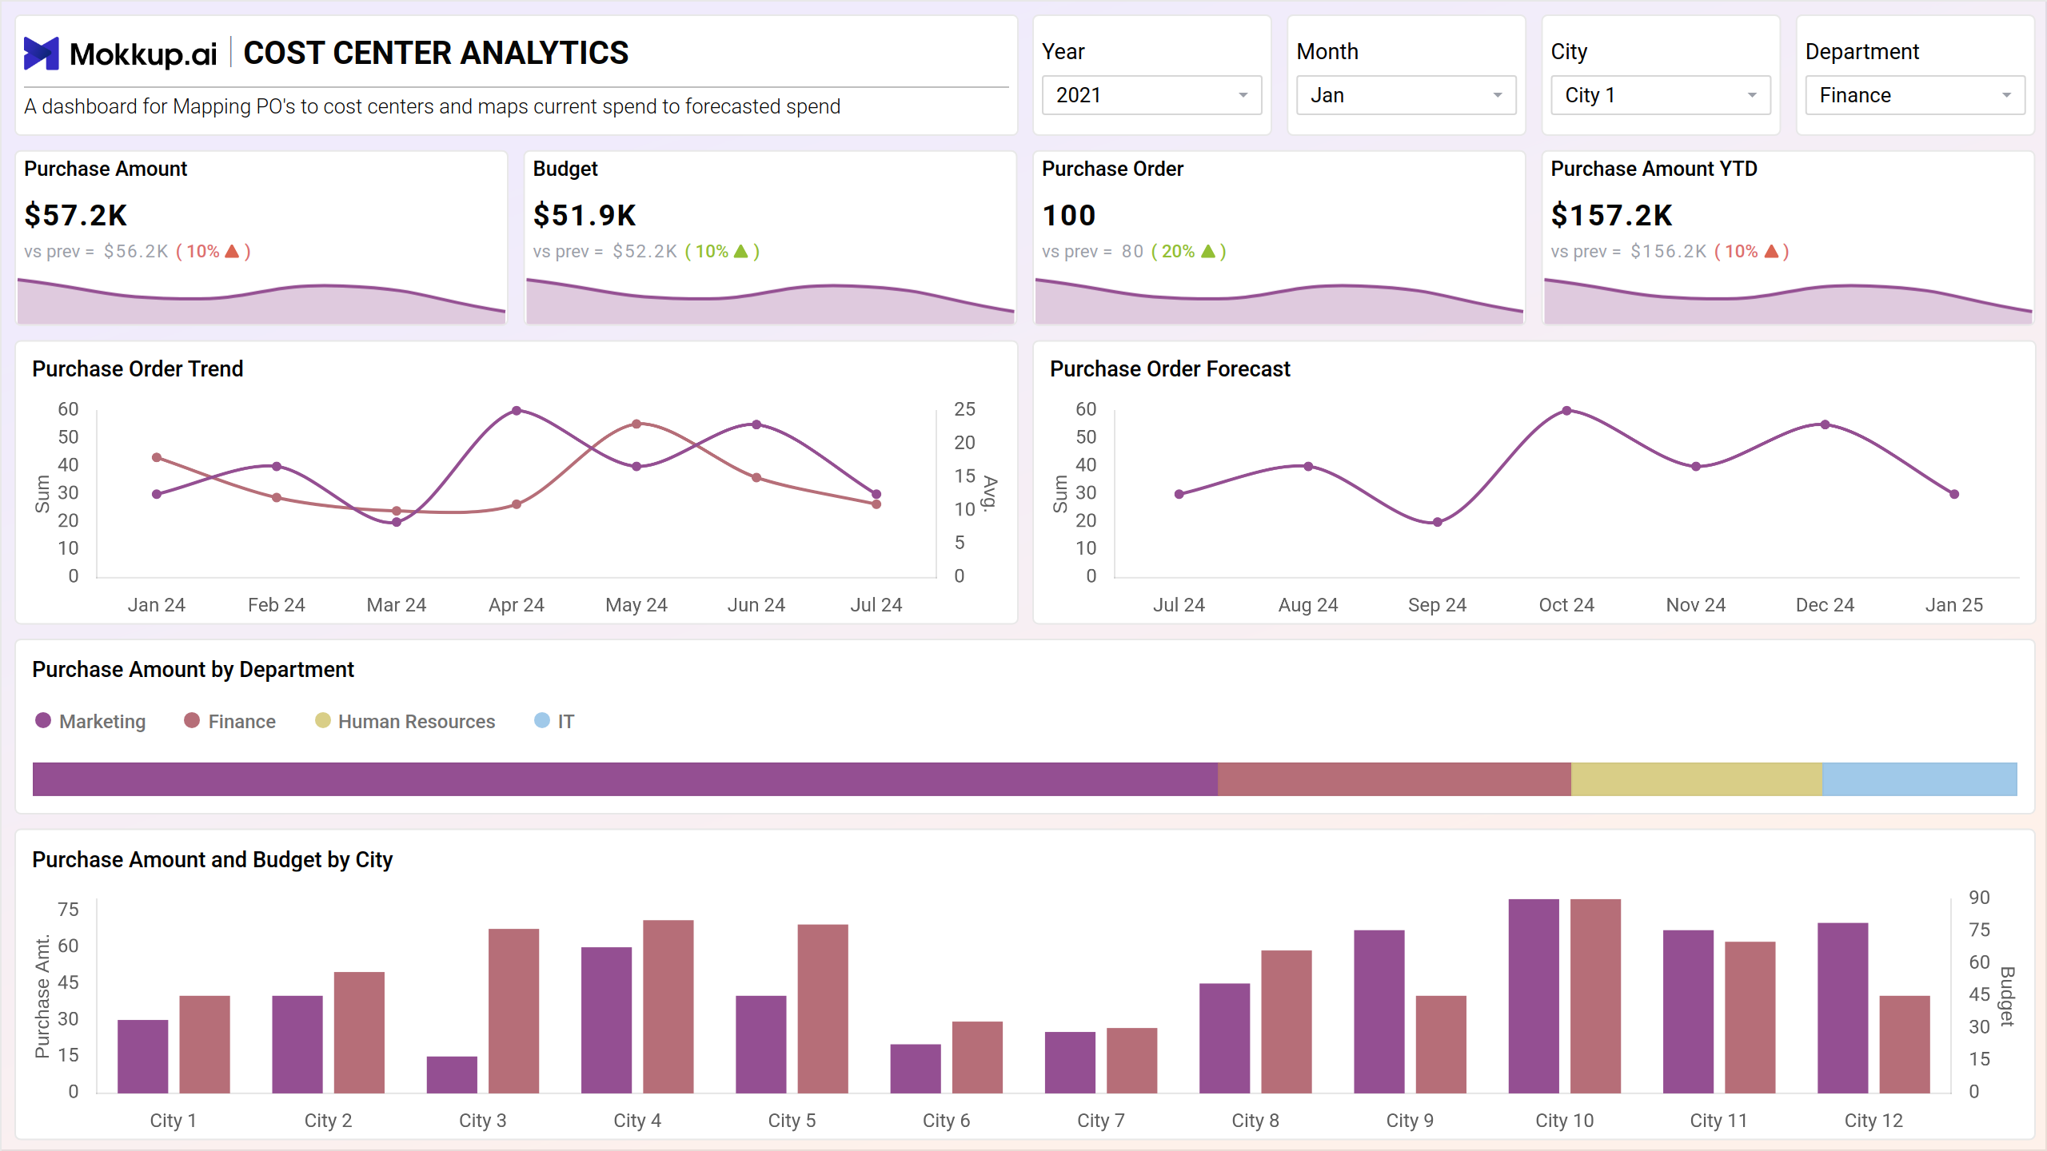The height and width of the screenshot is (1151, 2047).
Task: Open the Department dropdown showing Finance
Action: coord(1915,95)
